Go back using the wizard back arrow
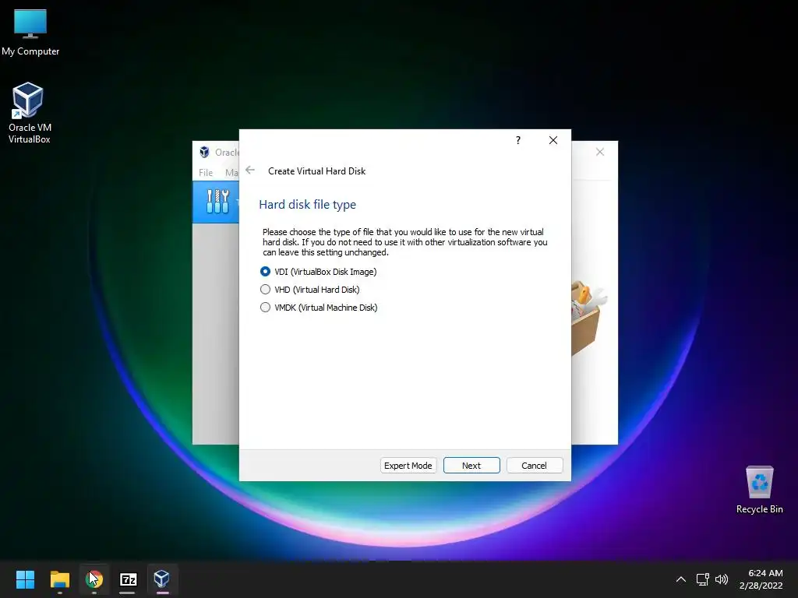Screen dimensions: 798x598 (250, 171)
